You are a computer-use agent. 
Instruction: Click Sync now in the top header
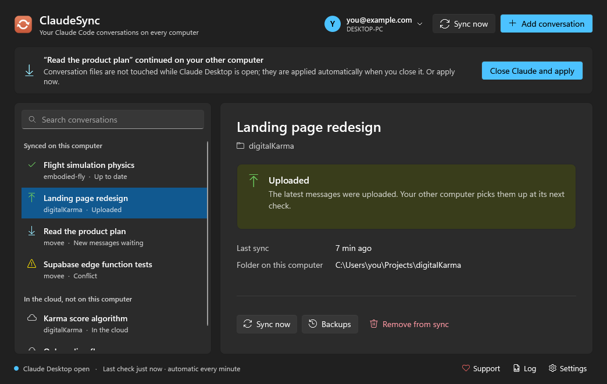(464, 24)
